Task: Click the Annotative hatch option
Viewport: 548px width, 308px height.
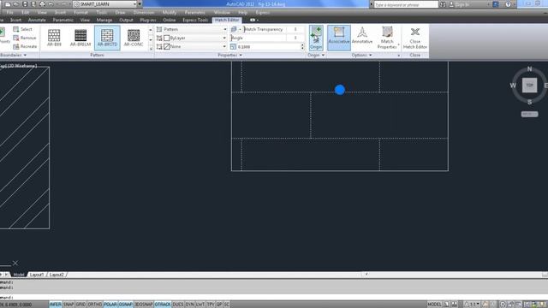Action: 362,35
